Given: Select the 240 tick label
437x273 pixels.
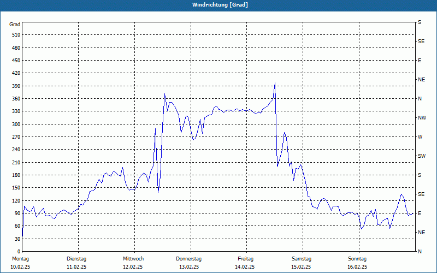Looking at the screenshot, I should coord(16,150).
